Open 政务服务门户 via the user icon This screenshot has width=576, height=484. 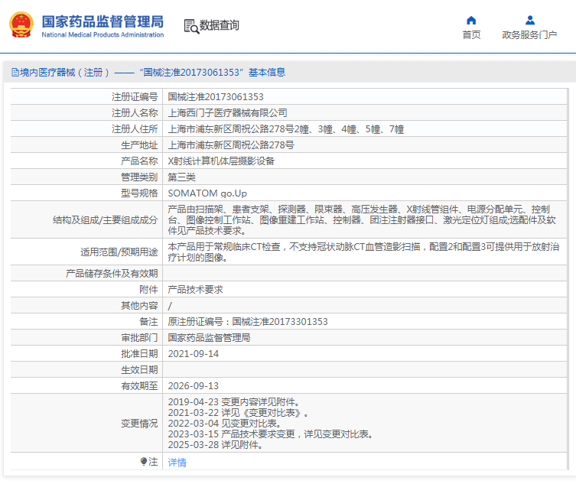[x=529, y=20]
